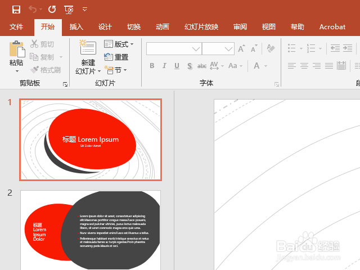Align text right

click(x=317, y=66)
